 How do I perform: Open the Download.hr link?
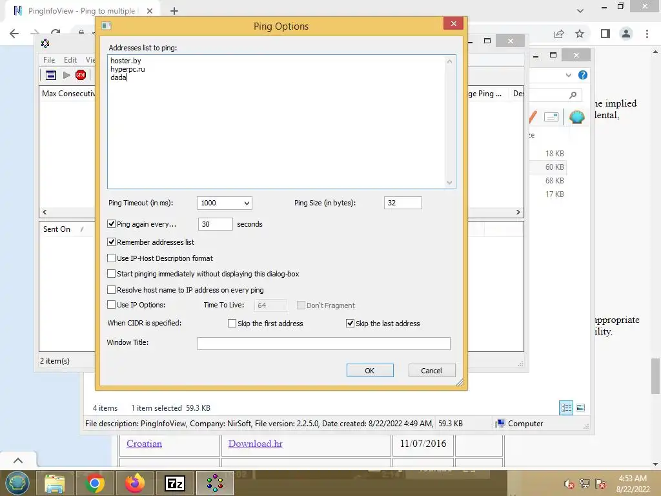point(255,444)
